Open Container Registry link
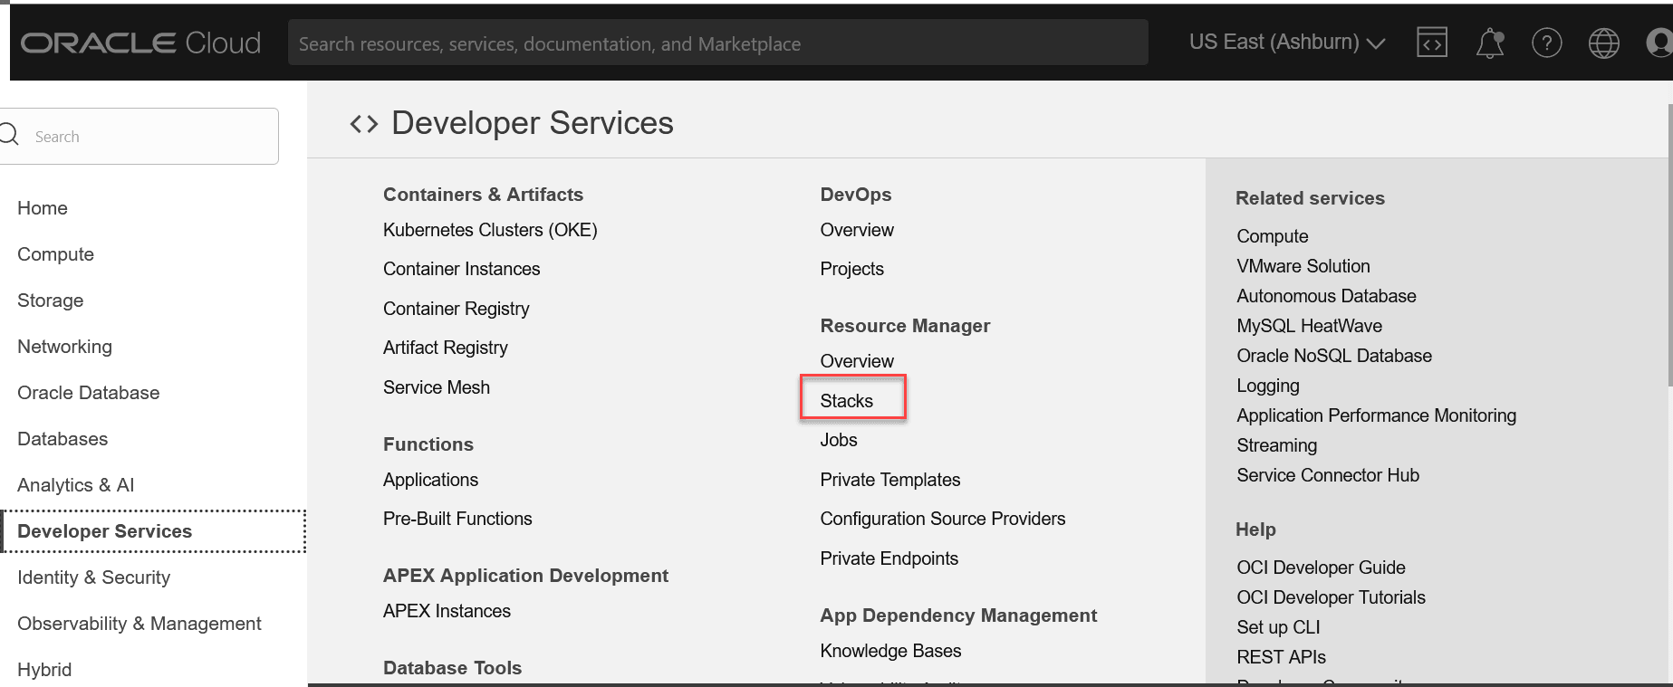Screen dimensions: 1673x687 [x=456, y=309]
